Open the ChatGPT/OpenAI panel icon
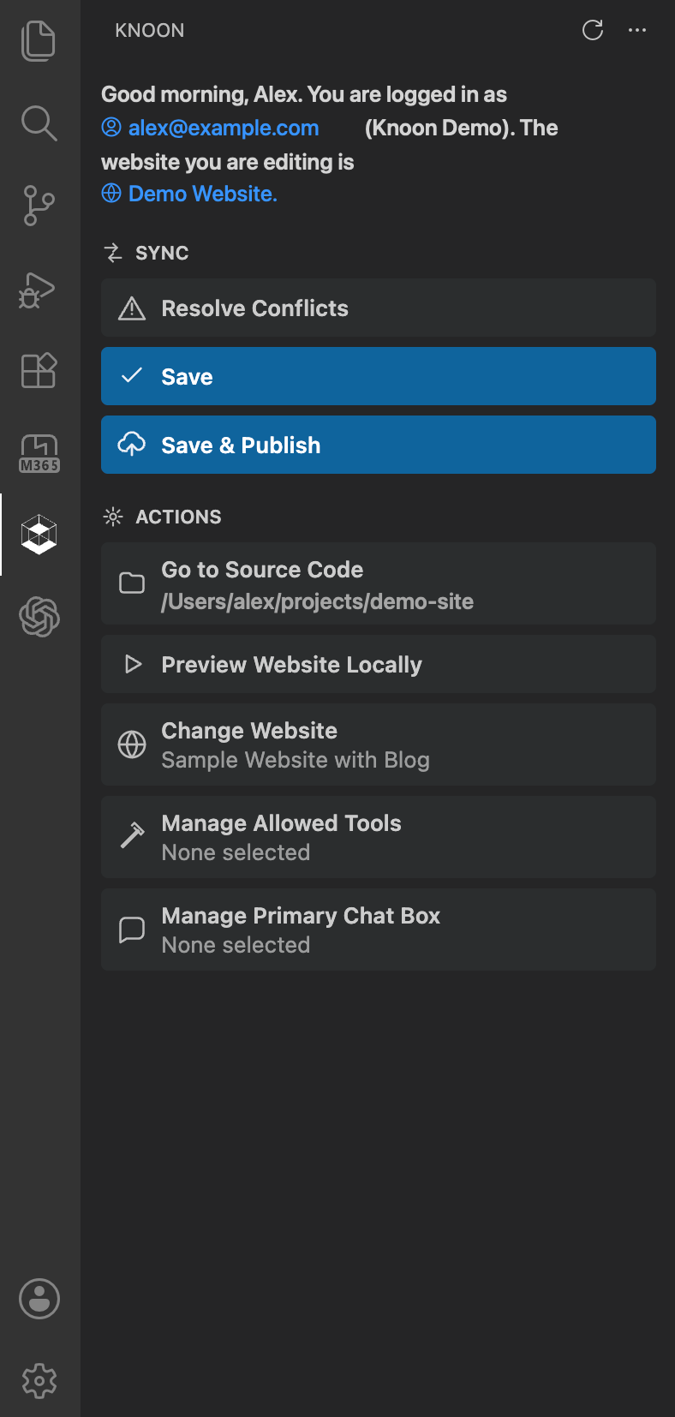This screenshot has width=675, height=1417. pos(39,617)
